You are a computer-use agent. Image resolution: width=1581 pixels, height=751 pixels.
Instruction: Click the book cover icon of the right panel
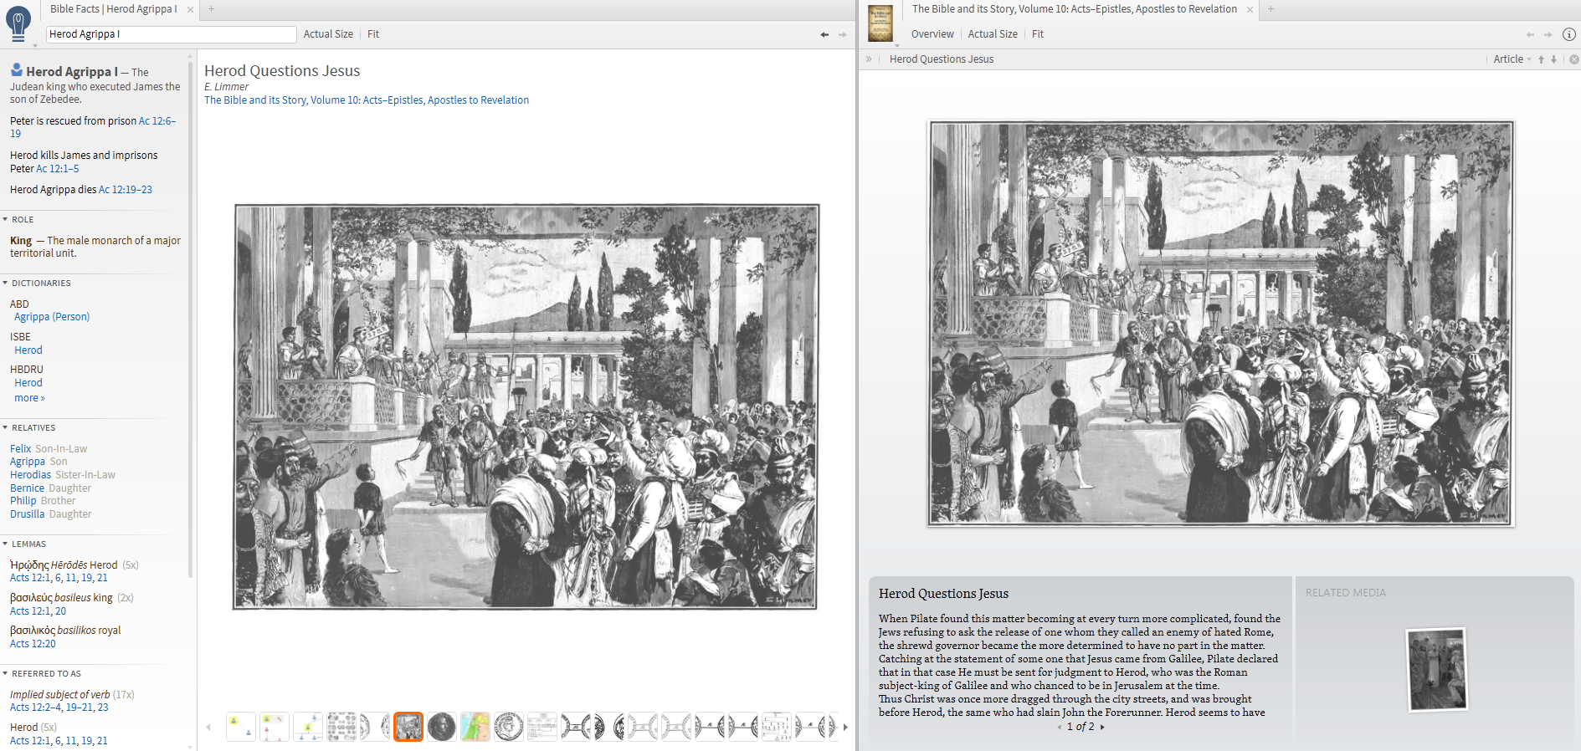[x=880, y=23]
